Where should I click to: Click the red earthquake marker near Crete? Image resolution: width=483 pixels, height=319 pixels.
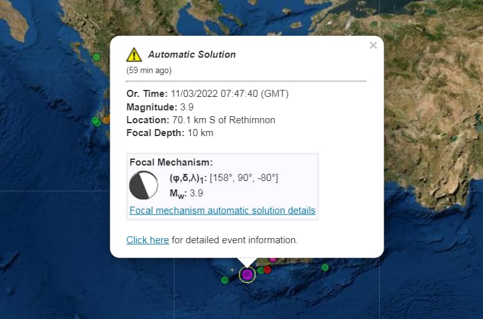click(267, 270)
